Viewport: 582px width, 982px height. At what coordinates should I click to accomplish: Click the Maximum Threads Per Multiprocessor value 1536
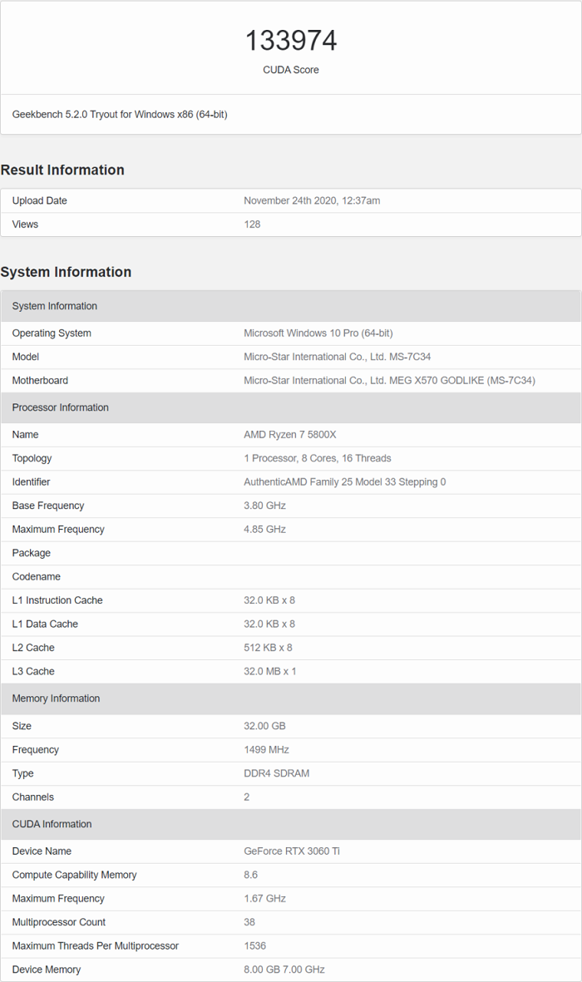click(254, 946)
